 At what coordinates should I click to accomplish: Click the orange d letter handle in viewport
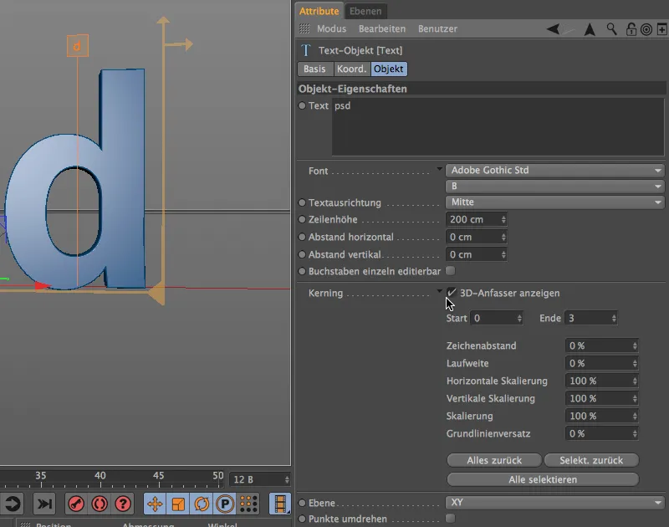pos(78,46)
